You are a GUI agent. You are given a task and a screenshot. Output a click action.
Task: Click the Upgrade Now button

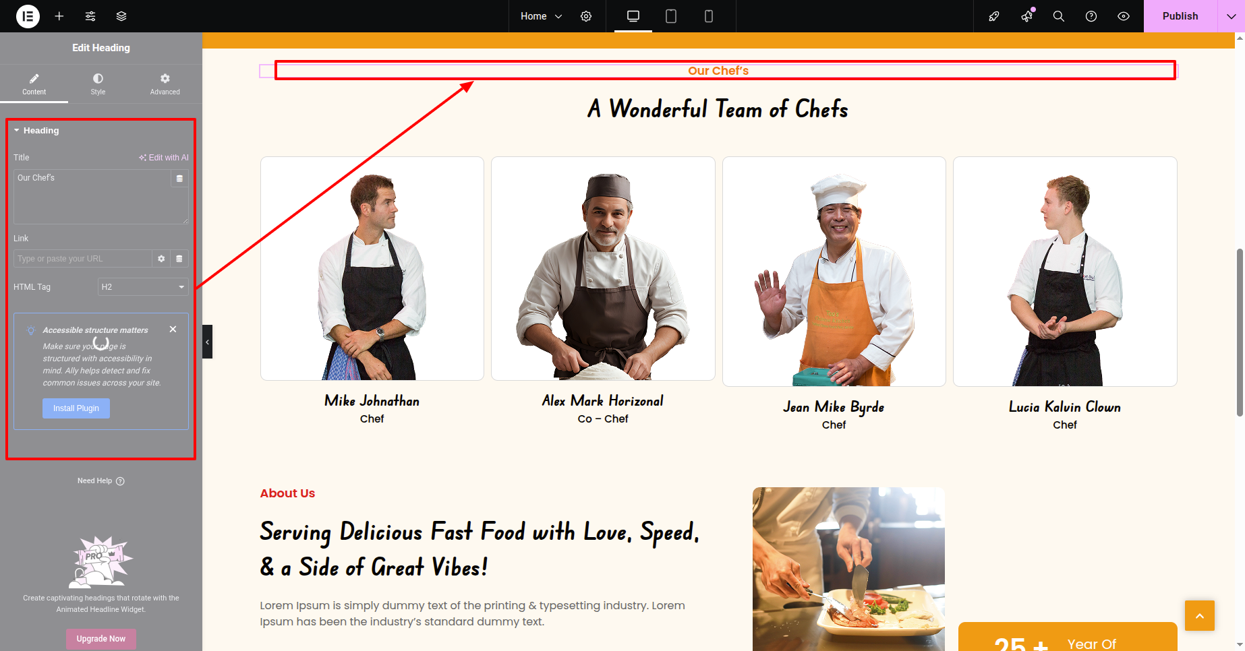click(x=101, y=639)
